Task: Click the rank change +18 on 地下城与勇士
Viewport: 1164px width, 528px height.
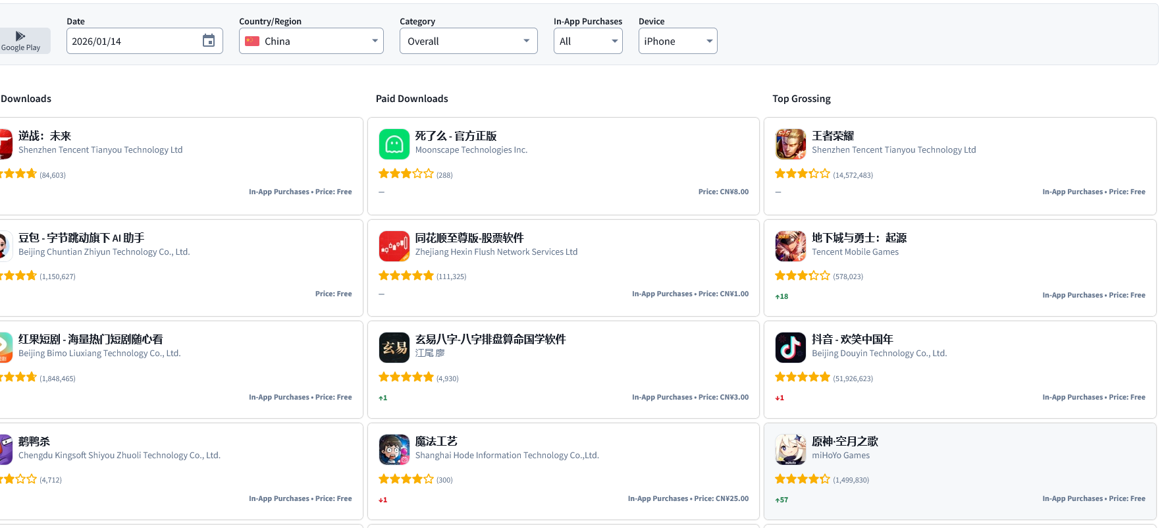Action: tap(781, 297)
